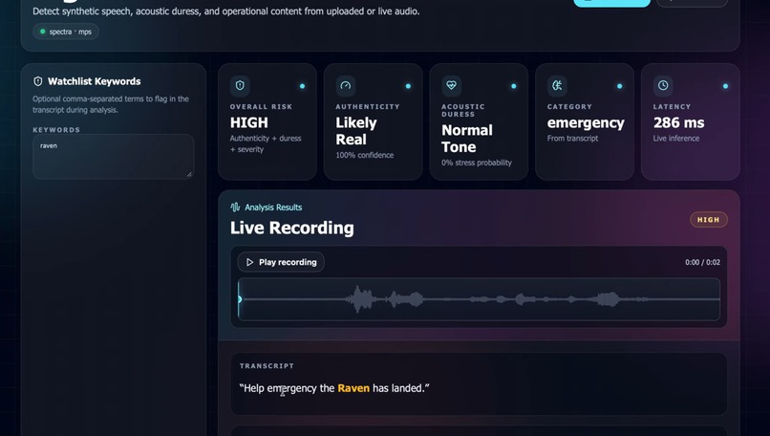Click the playhead marker at waveform start

(240, 299)
